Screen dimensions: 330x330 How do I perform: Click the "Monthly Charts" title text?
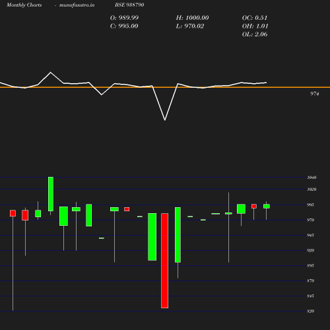[24, 5]
